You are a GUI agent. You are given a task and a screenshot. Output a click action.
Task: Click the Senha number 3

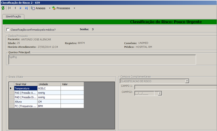93,29
